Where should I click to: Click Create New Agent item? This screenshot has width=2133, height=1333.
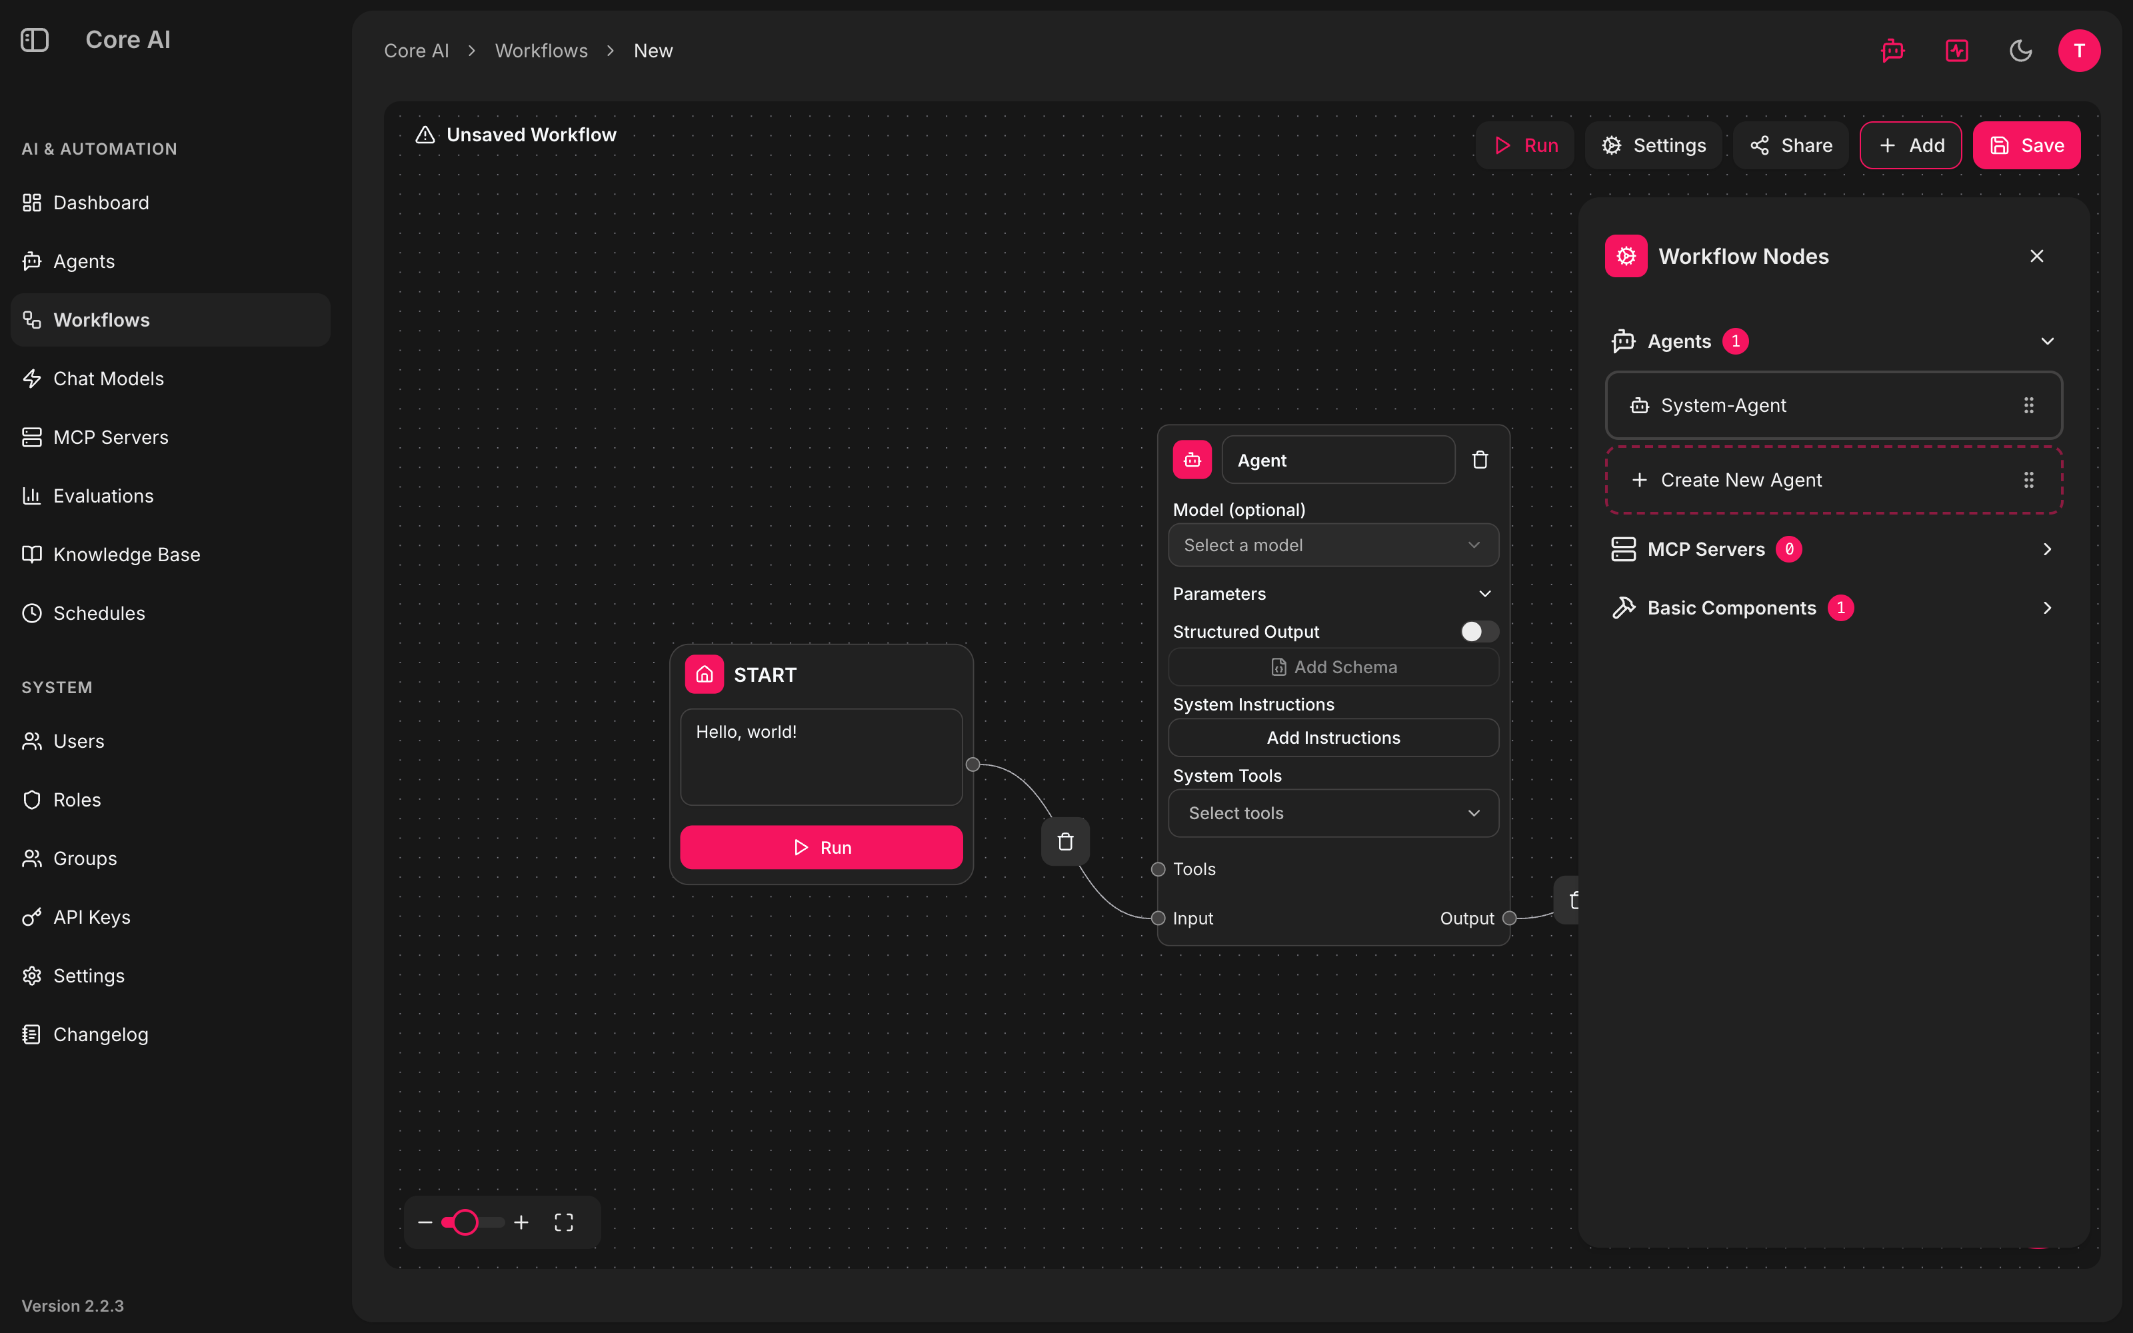pyautogui.click(x=1833, y=480)
